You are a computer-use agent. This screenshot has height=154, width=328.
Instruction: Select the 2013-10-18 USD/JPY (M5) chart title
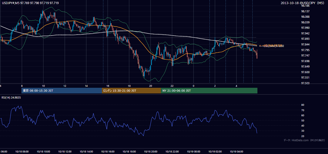click(x=303, y=3)
